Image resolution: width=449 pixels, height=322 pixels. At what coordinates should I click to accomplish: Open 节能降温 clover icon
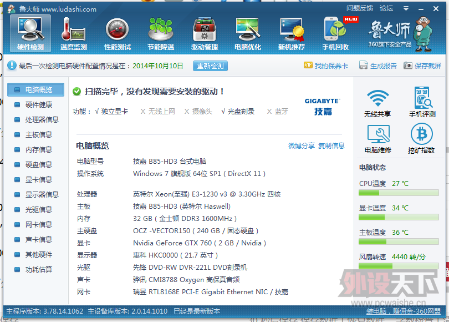(161, 33)
